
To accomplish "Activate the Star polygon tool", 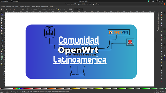I will 2,33.
